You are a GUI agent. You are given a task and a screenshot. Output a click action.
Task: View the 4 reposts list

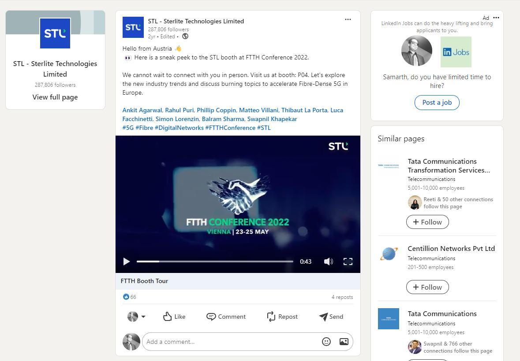342,297
